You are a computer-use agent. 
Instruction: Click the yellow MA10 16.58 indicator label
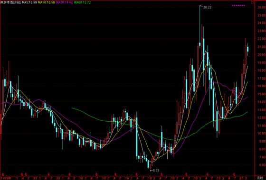point(47,2)
